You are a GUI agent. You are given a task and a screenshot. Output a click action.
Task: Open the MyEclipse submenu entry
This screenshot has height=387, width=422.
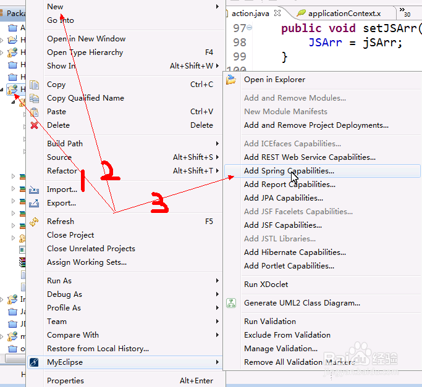click(x=125, y=362)
